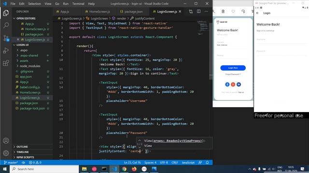
Task: Click the LinkedIn icon in design mockup
Action: coord(239,85)
